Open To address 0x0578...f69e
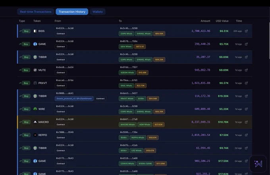Viewport: 270px width, 175px height. point(129,41)
